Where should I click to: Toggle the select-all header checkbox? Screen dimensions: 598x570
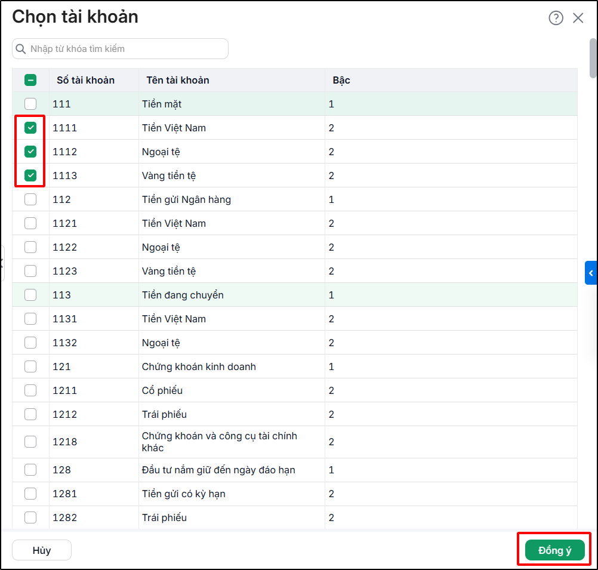click(30, 80)
